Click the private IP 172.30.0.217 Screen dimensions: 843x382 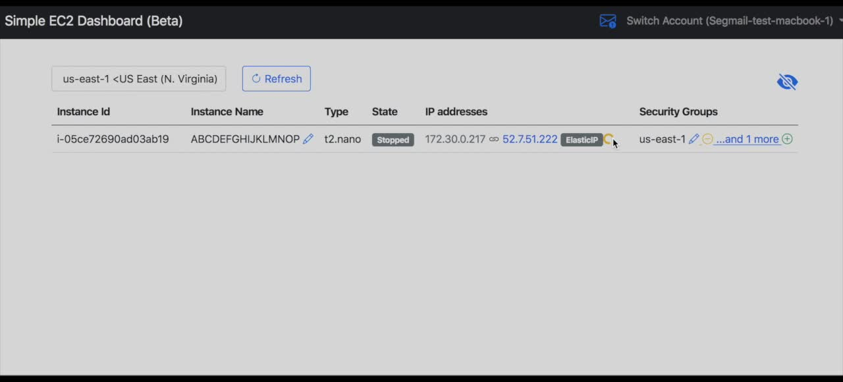coord(455,140)
